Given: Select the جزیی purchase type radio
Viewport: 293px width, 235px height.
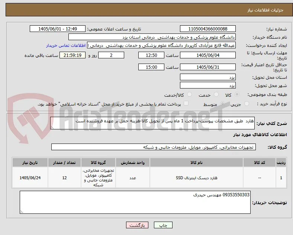Looking at the screenshot, I should pyautogui.click(x=247, y=104).
